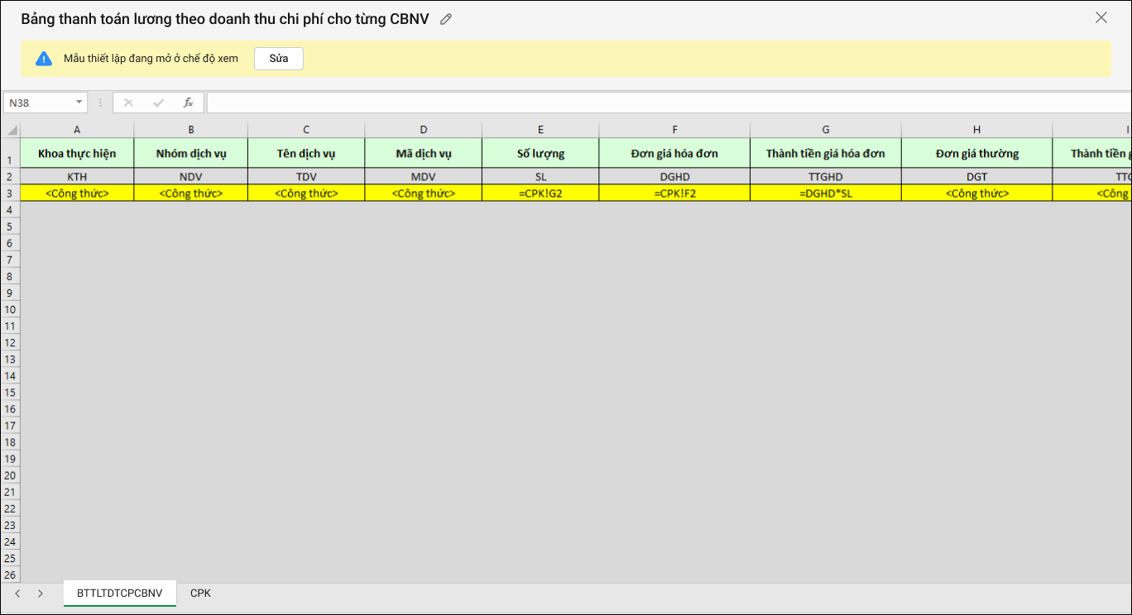Select the =CPK!G2 cell under Số lượng

(540, 193)
